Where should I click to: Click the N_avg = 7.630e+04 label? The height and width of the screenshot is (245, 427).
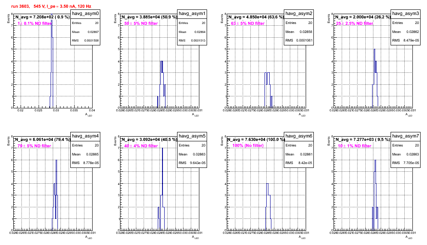[256, 139]
